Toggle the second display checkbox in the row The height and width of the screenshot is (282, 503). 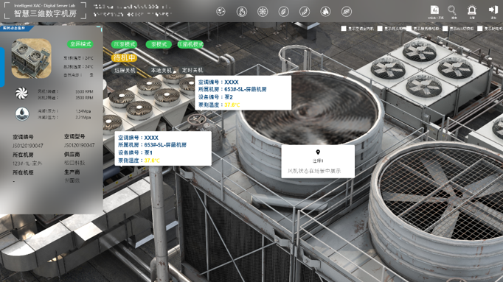[380, 29]
